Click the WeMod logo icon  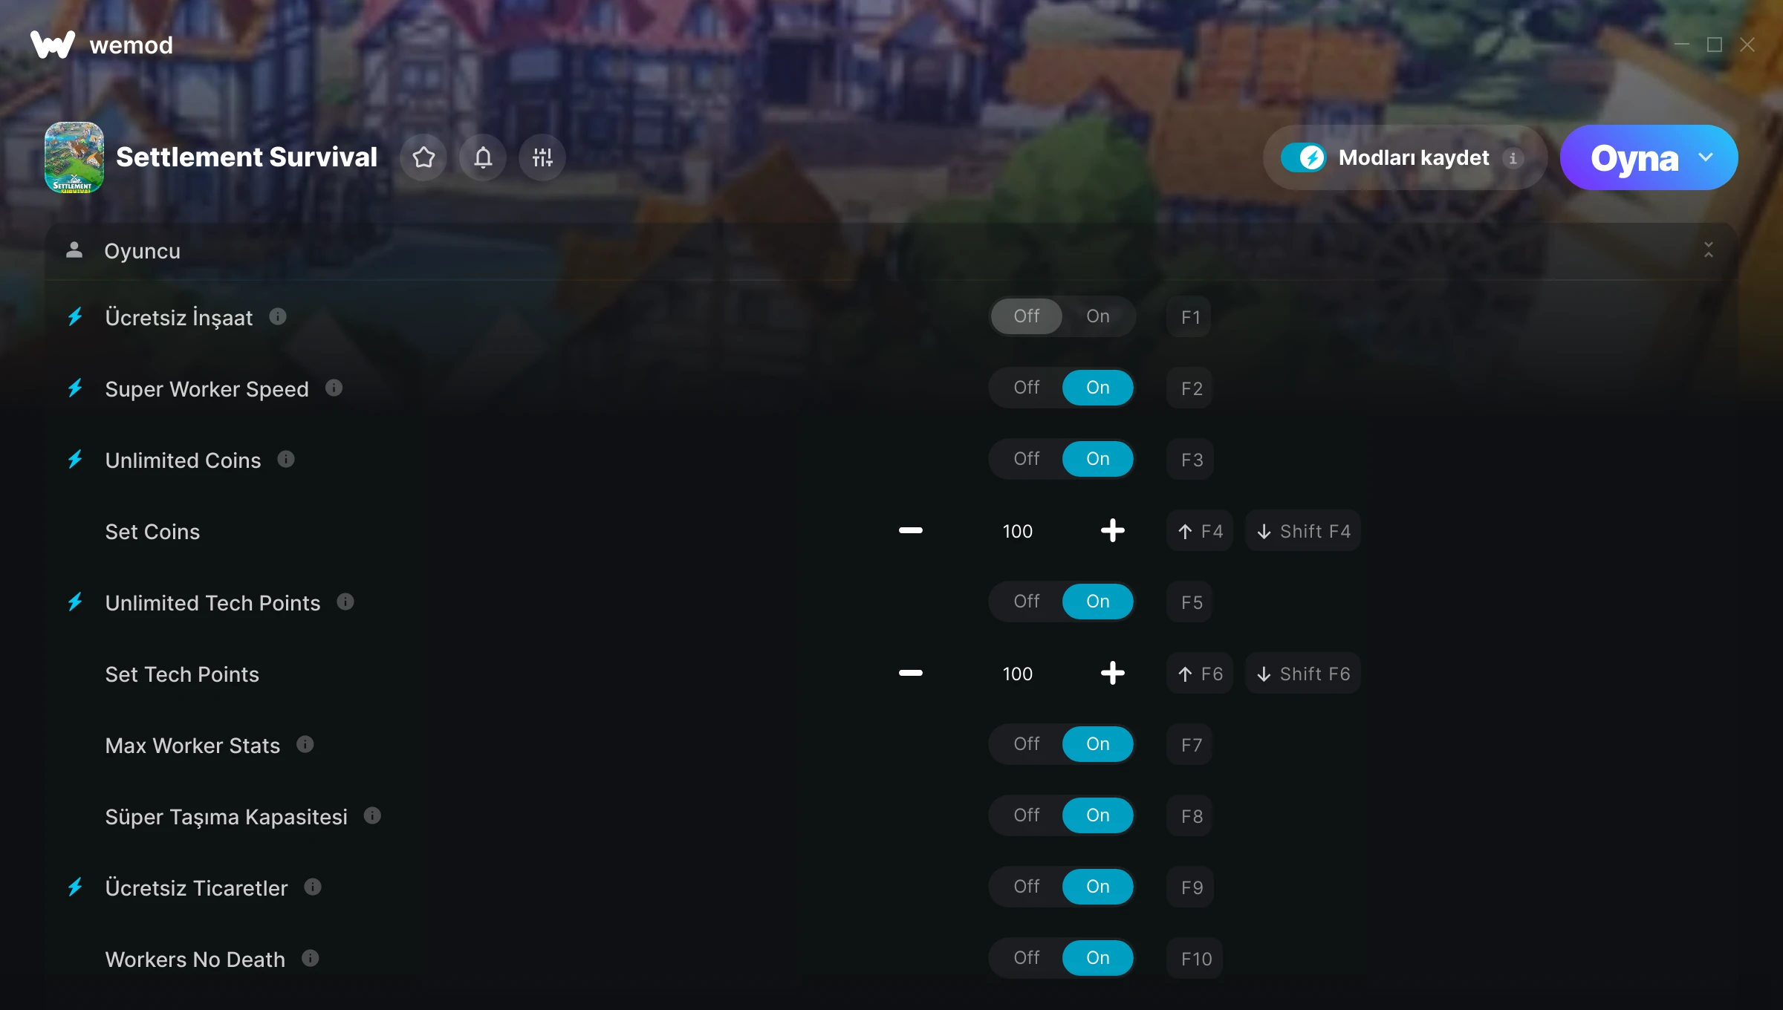point(53,45)
